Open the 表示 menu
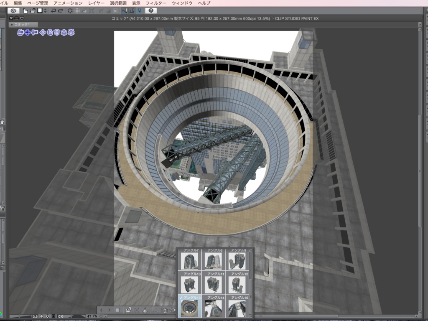428x321 pixels. pyautogui.click(x=136, y=3)
